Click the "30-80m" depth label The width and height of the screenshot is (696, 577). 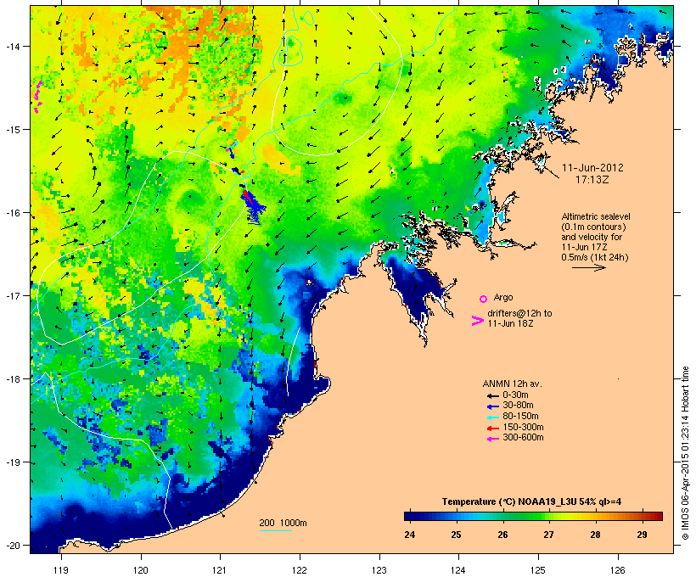pyautogui.click(x=518, y=406)
